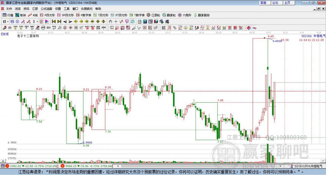Jump to last bar icon
The width and height of the screenshot is (326, 175).
(59, 22)
